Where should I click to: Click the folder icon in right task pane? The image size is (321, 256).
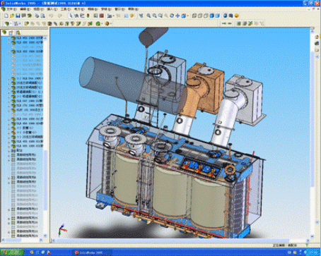point(317,50)
